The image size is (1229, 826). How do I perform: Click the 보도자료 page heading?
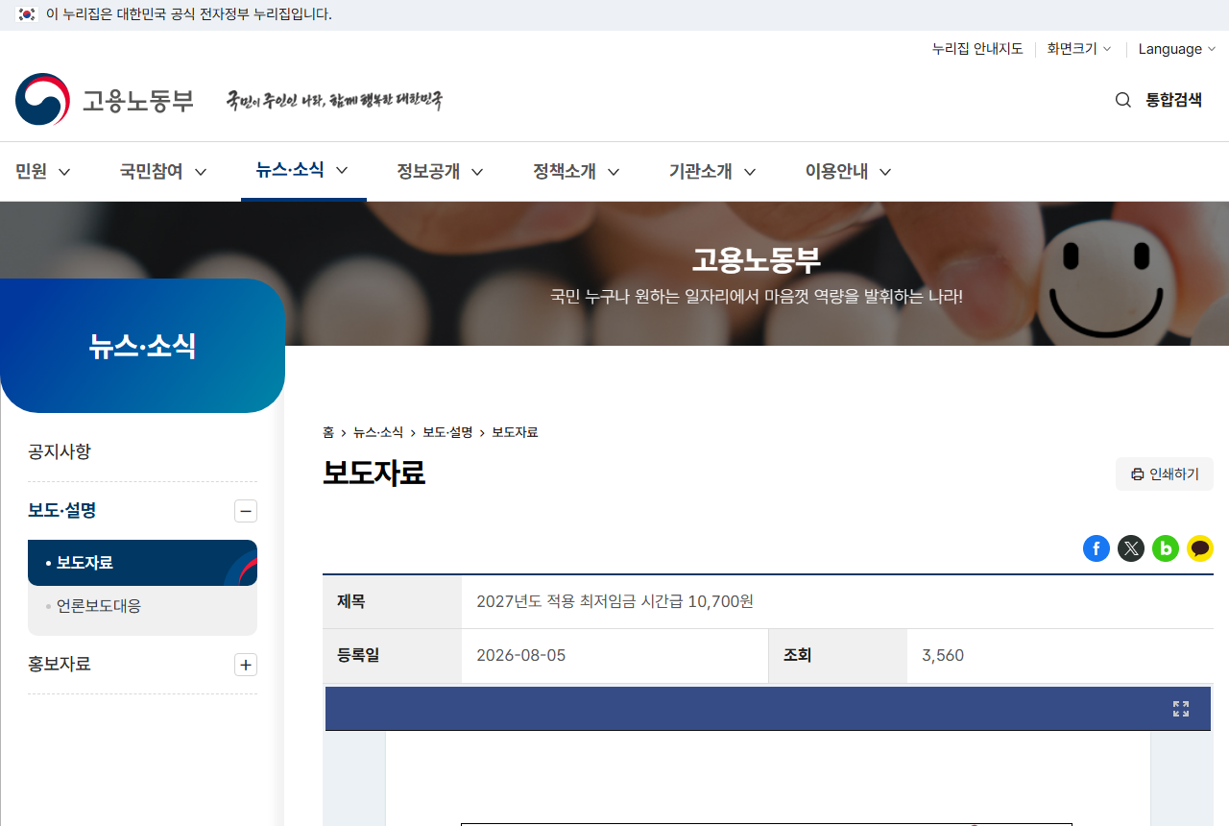(x=374, y=473)
